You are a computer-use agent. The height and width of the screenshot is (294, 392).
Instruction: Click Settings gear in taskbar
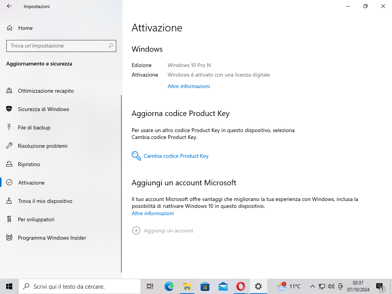pos(258,286)
